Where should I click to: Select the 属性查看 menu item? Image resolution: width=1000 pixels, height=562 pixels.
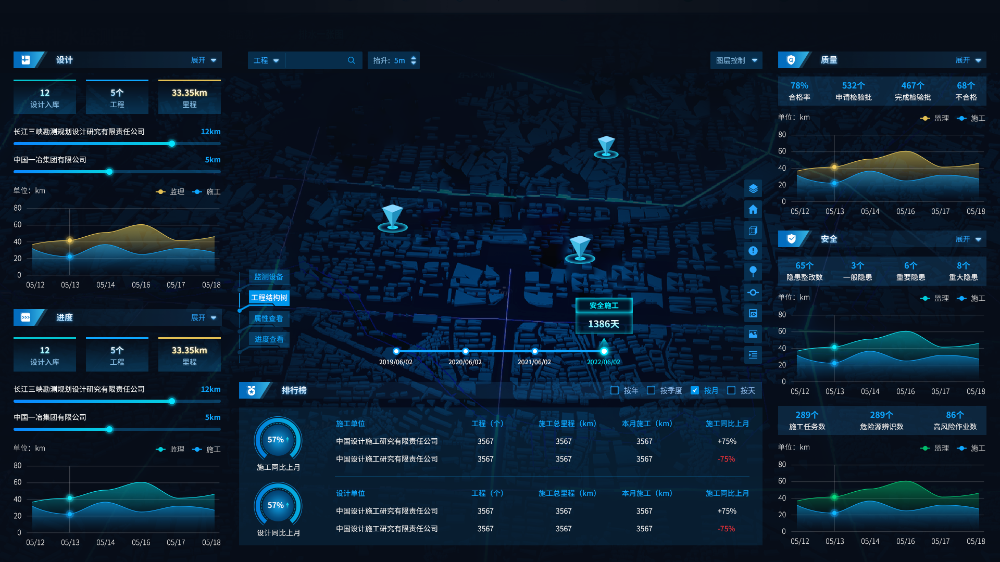click(269, 318)
